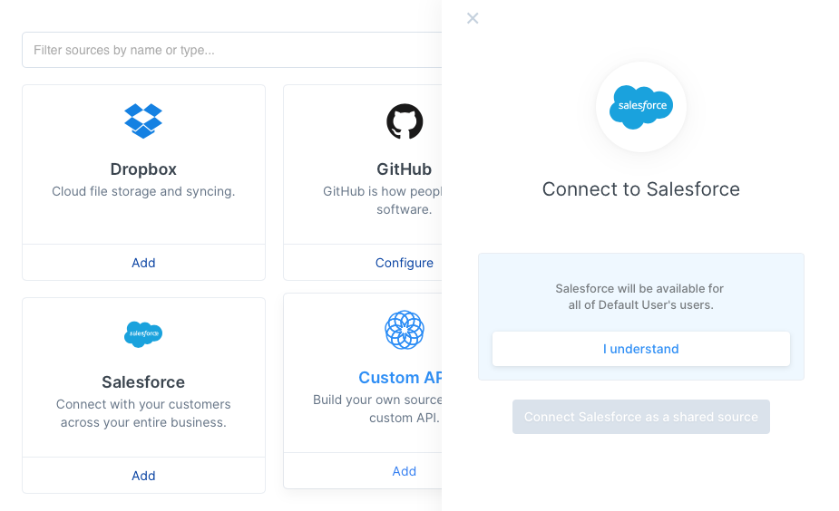Click the Connect to Salesforce heading
839x511 pixels.
pos(641,189)
